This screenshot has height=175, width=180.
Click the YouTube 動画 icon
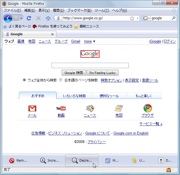click(61, 108)
